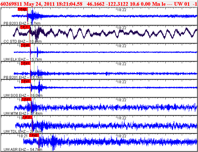Select the Pd1 pick flag on UW MTM trace
This screenshot has height=152, width=198.
pos(27,99)
